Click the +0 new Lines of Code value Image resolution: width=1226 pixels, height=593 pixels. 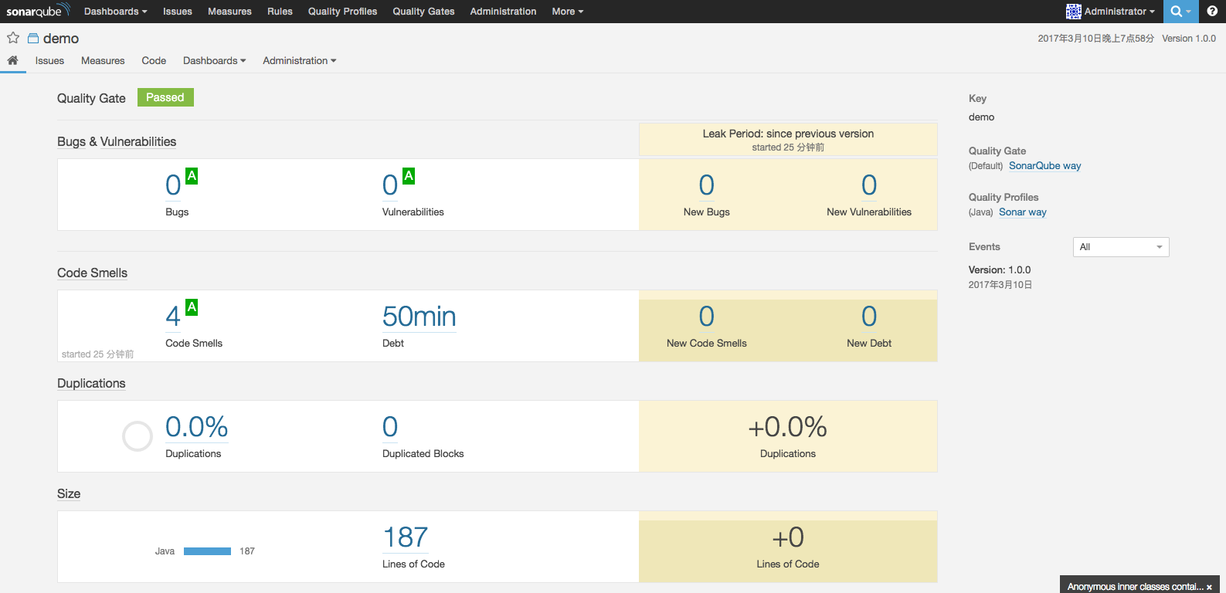point(788,537)
